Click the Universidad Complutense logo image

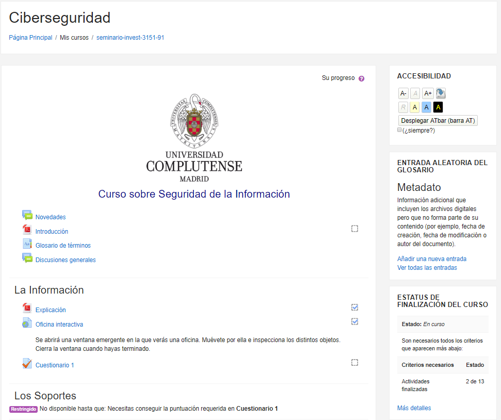coord(194,138)
